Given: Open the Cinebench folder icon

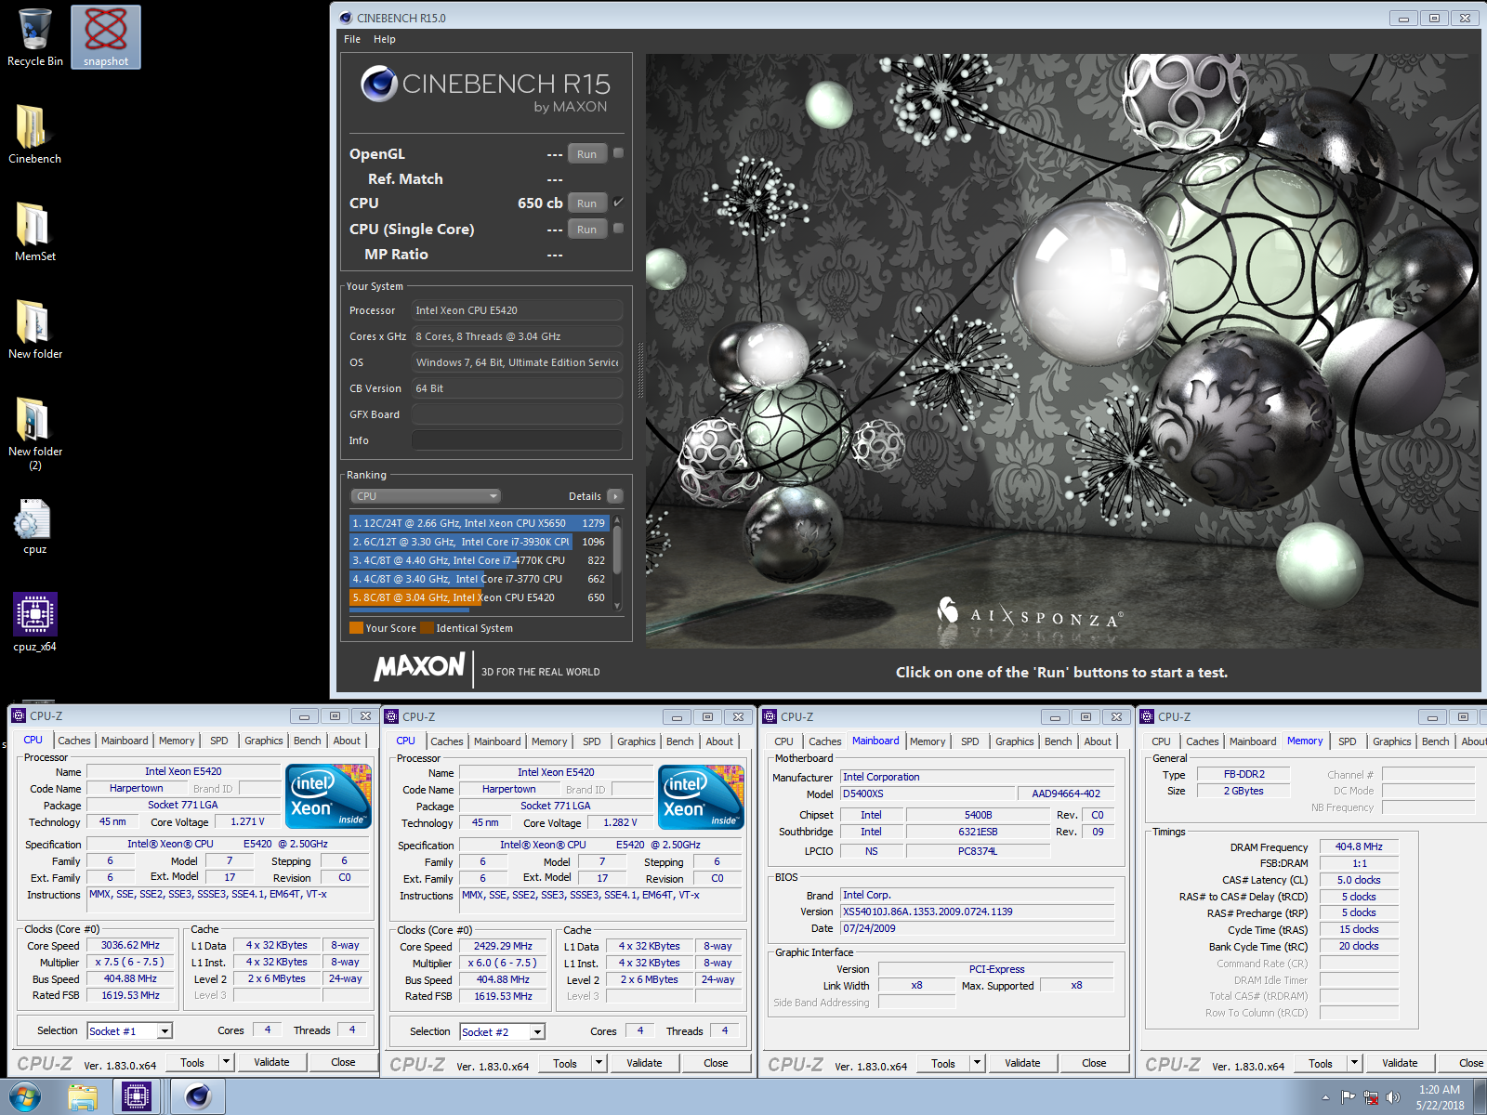Looking at the screenshot, I should coord(34,135).
